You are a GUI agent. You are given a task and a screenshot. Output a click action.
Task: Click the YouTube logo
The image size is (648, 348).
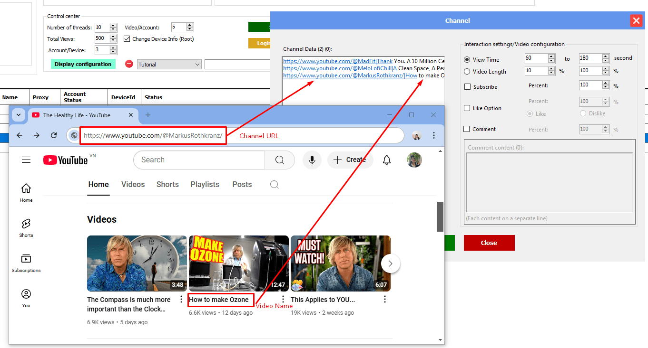[65, 160]
